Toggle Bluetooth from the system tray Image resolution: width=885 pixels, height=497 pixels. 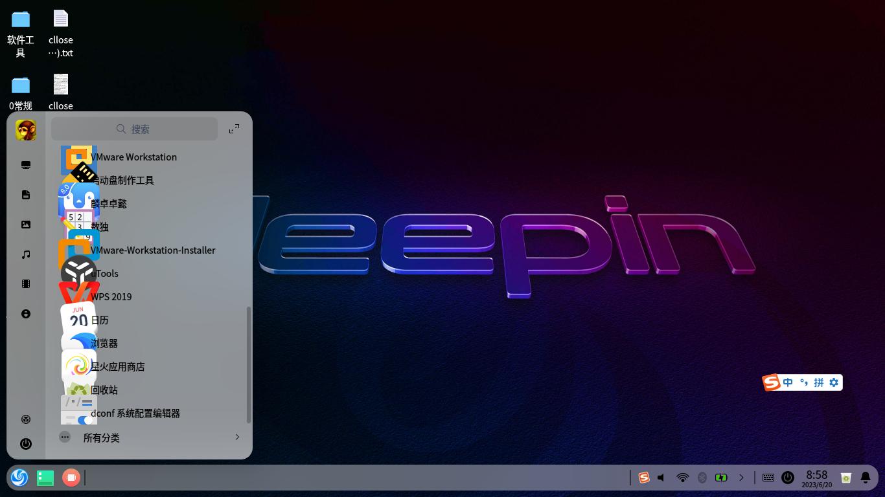702,477
